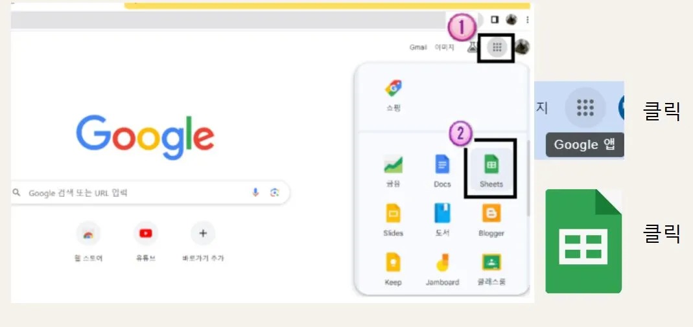Open Sheets from the apps panel

point(491,170)
